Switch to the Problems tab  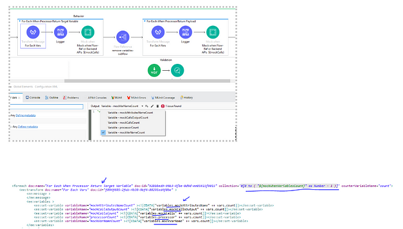point(71,98)
